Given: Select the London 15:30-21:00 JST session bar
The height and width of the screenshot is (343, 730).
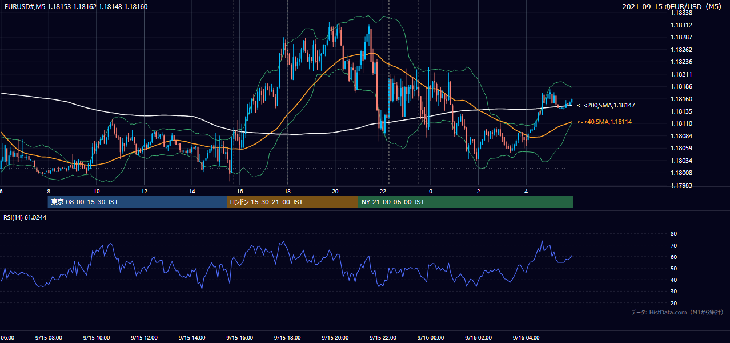Looking at the screenshot, I should point(292,202).
